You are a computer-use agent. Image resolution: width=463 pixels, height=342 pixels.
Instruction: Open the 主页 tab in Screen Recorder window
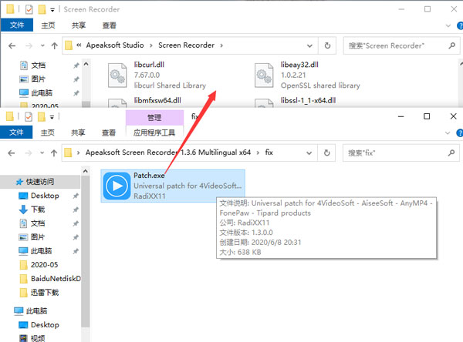click(x=48, y=25)
